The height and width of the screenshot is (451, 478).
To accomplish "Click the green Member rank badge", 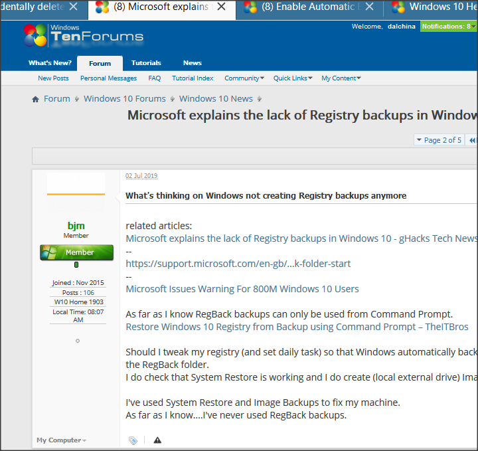I will coord(76,252).
